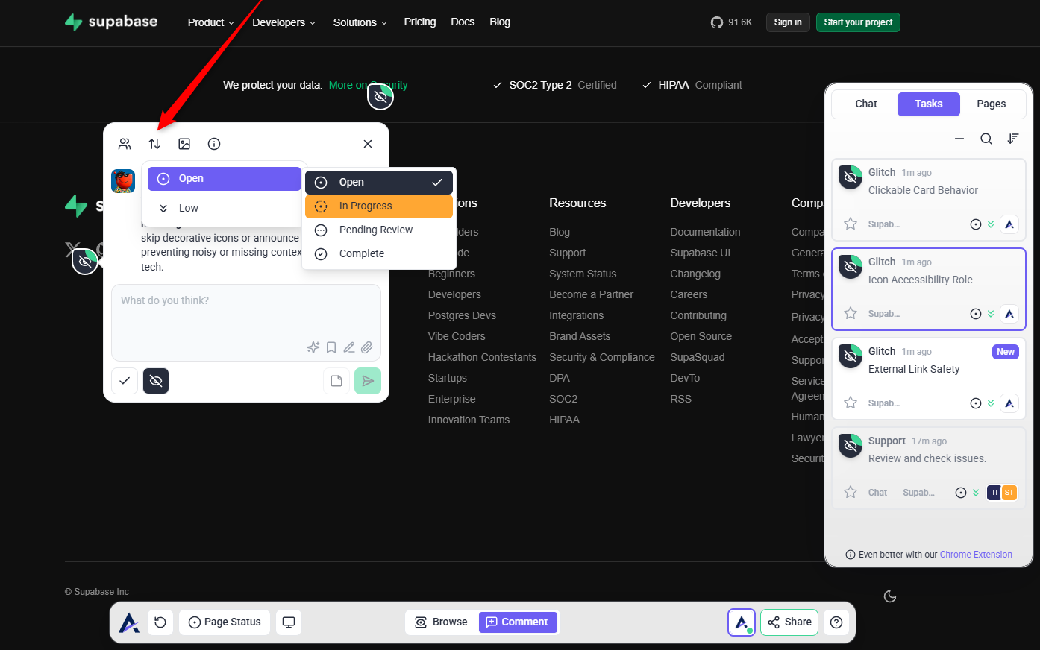Click the info icon in comment popup
This screenshot has width=1040, height=650.
214,144
